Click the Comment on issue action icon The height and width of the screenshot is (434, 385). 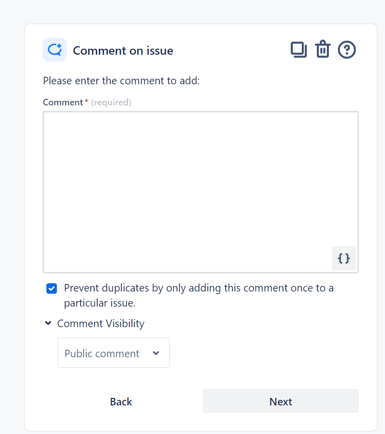pos(54,49)
